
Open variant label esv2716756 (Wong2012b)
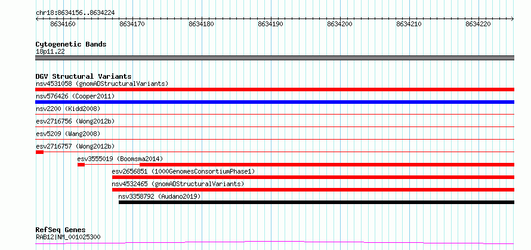click(75, 121)
